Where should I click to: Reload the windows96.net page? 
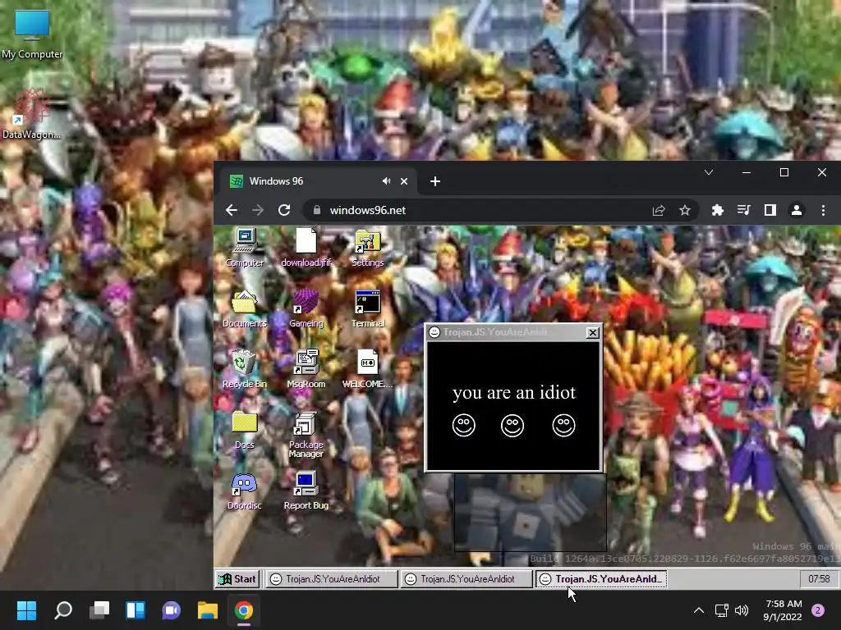click(x=284, y=210)
